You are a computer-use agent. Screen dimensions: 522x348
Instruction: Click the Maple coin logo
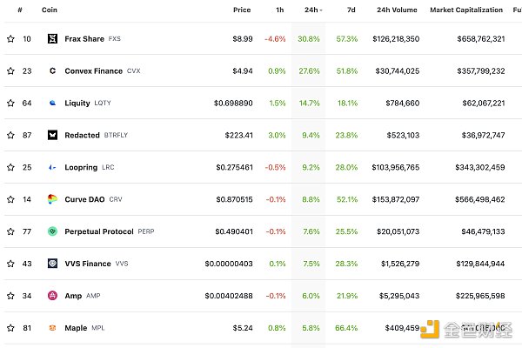click(52, 328)
